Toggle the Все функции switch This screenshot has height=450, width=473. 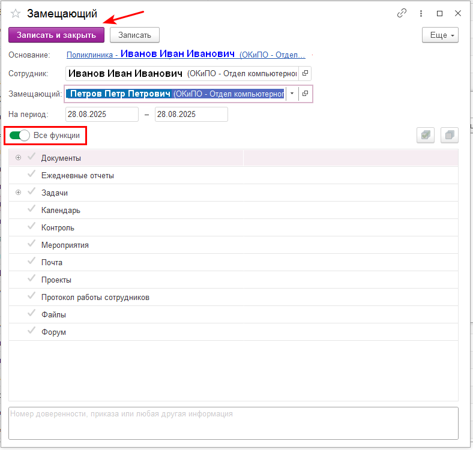point(20,136)
